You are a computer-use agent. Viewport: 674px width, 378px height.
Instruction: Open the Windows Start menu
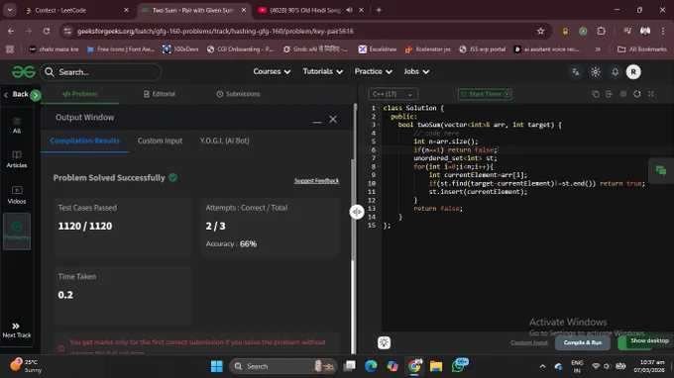pos(217,366)
